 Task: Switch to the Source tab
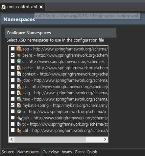click(8, 152)
